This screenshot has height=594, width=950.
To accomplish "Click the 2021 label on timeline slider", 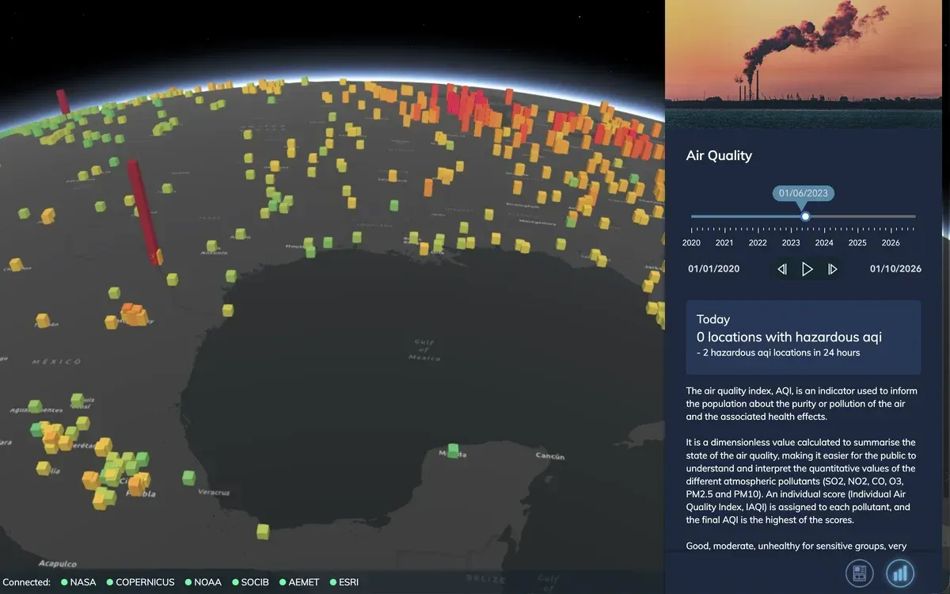I will click(724, 243).
